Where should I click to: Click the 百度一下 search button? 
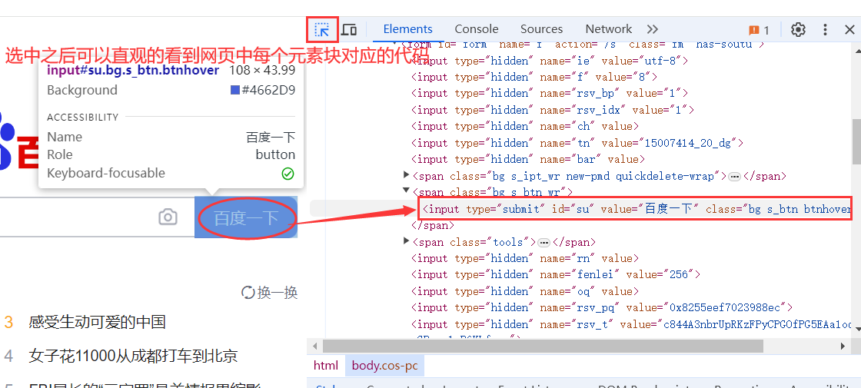(246, 217)
